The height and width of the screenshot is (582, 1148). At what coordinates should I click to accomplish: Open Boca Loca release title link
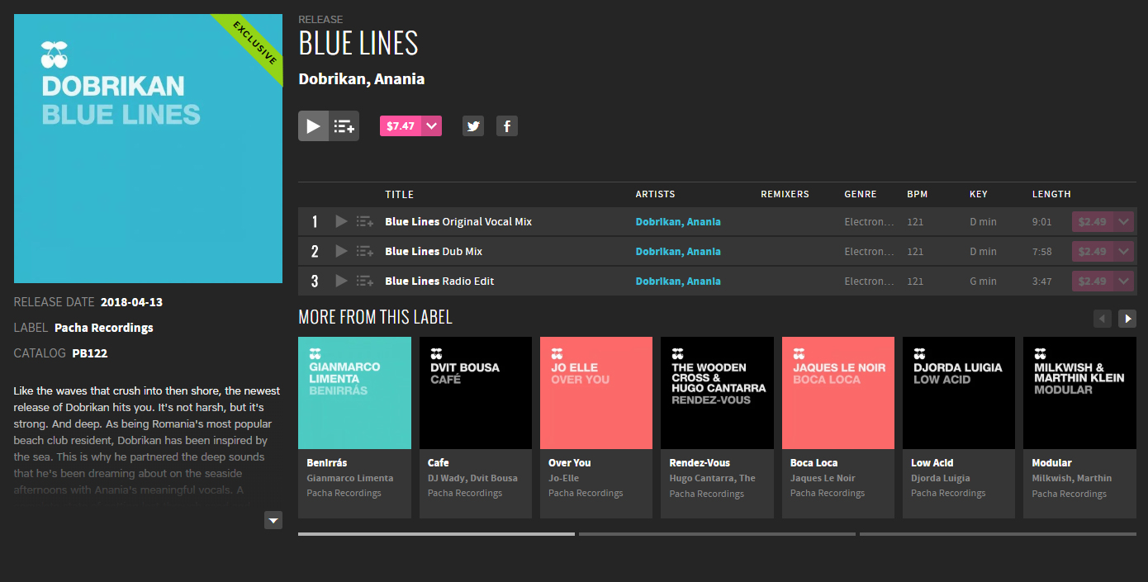pos(814,462)
